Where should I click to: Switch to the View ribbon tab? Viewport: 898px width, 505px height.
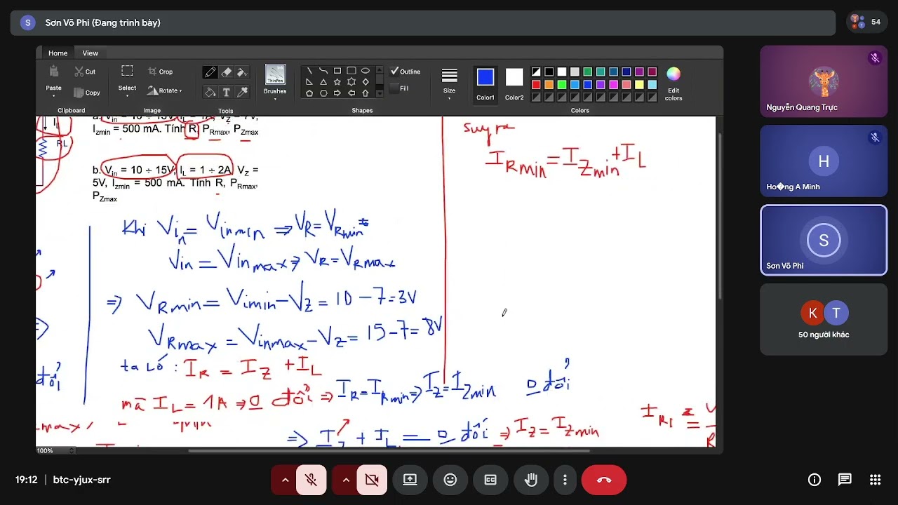click(91, 53)
